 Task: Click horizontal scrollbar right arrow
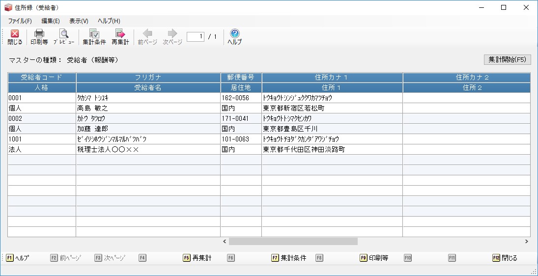click(x=526, y=242)
